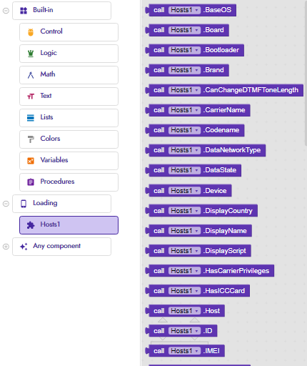Open the Control blocks category icon
Screen dimensions: 307x366
[x=31, y=32]
